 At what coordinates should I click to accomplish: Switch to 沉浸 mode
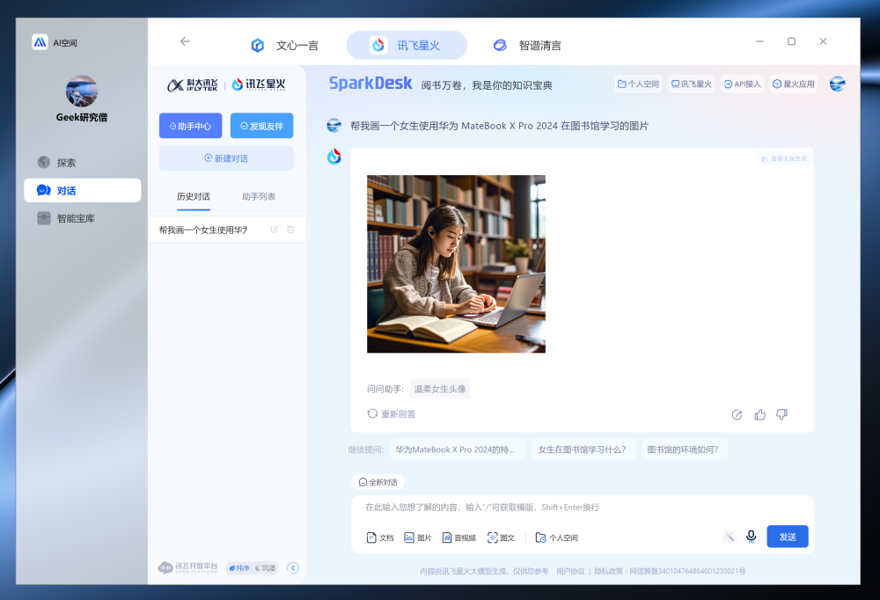point(265,568)
